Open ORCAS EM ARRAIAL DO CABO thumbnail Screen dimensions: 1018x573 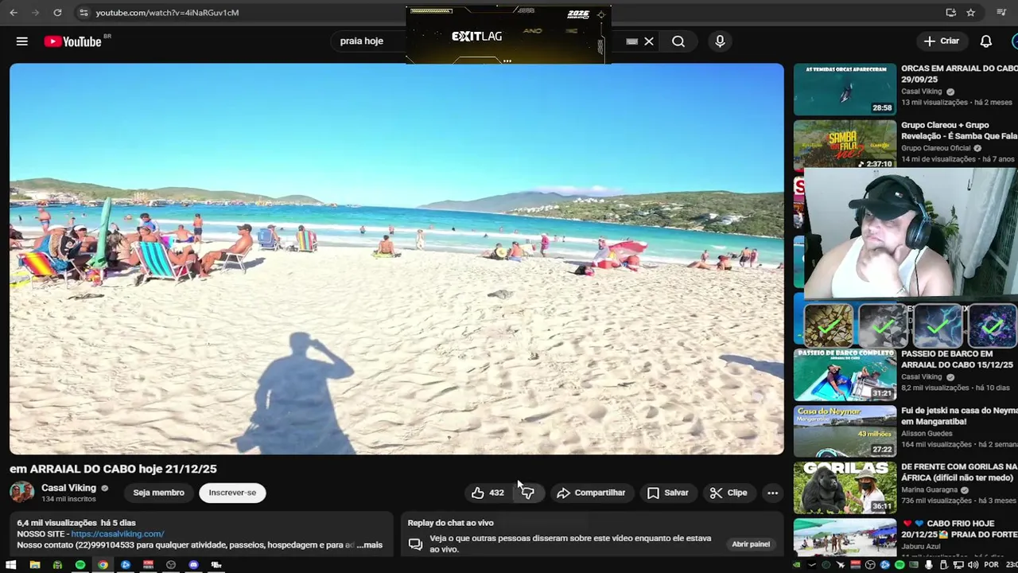coord(845,89)
